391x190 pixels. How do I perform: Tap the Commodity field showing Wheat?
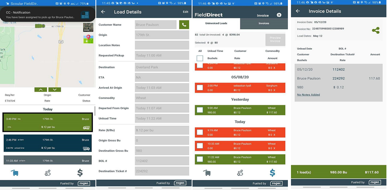[x=162, y=98]
